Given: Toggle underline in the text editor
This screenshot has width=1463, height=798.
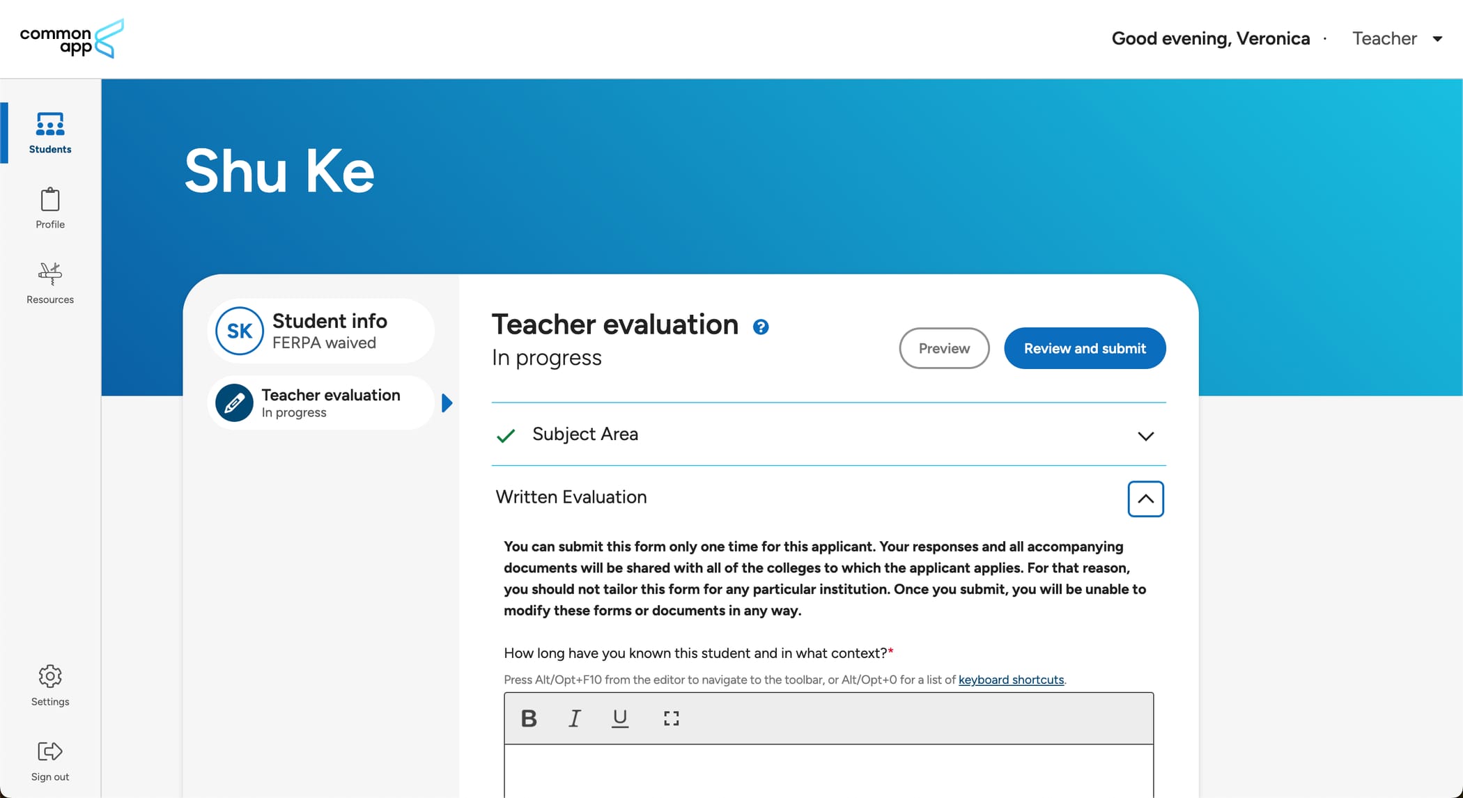Looking at the screenshot, I should tap(619, 718).
